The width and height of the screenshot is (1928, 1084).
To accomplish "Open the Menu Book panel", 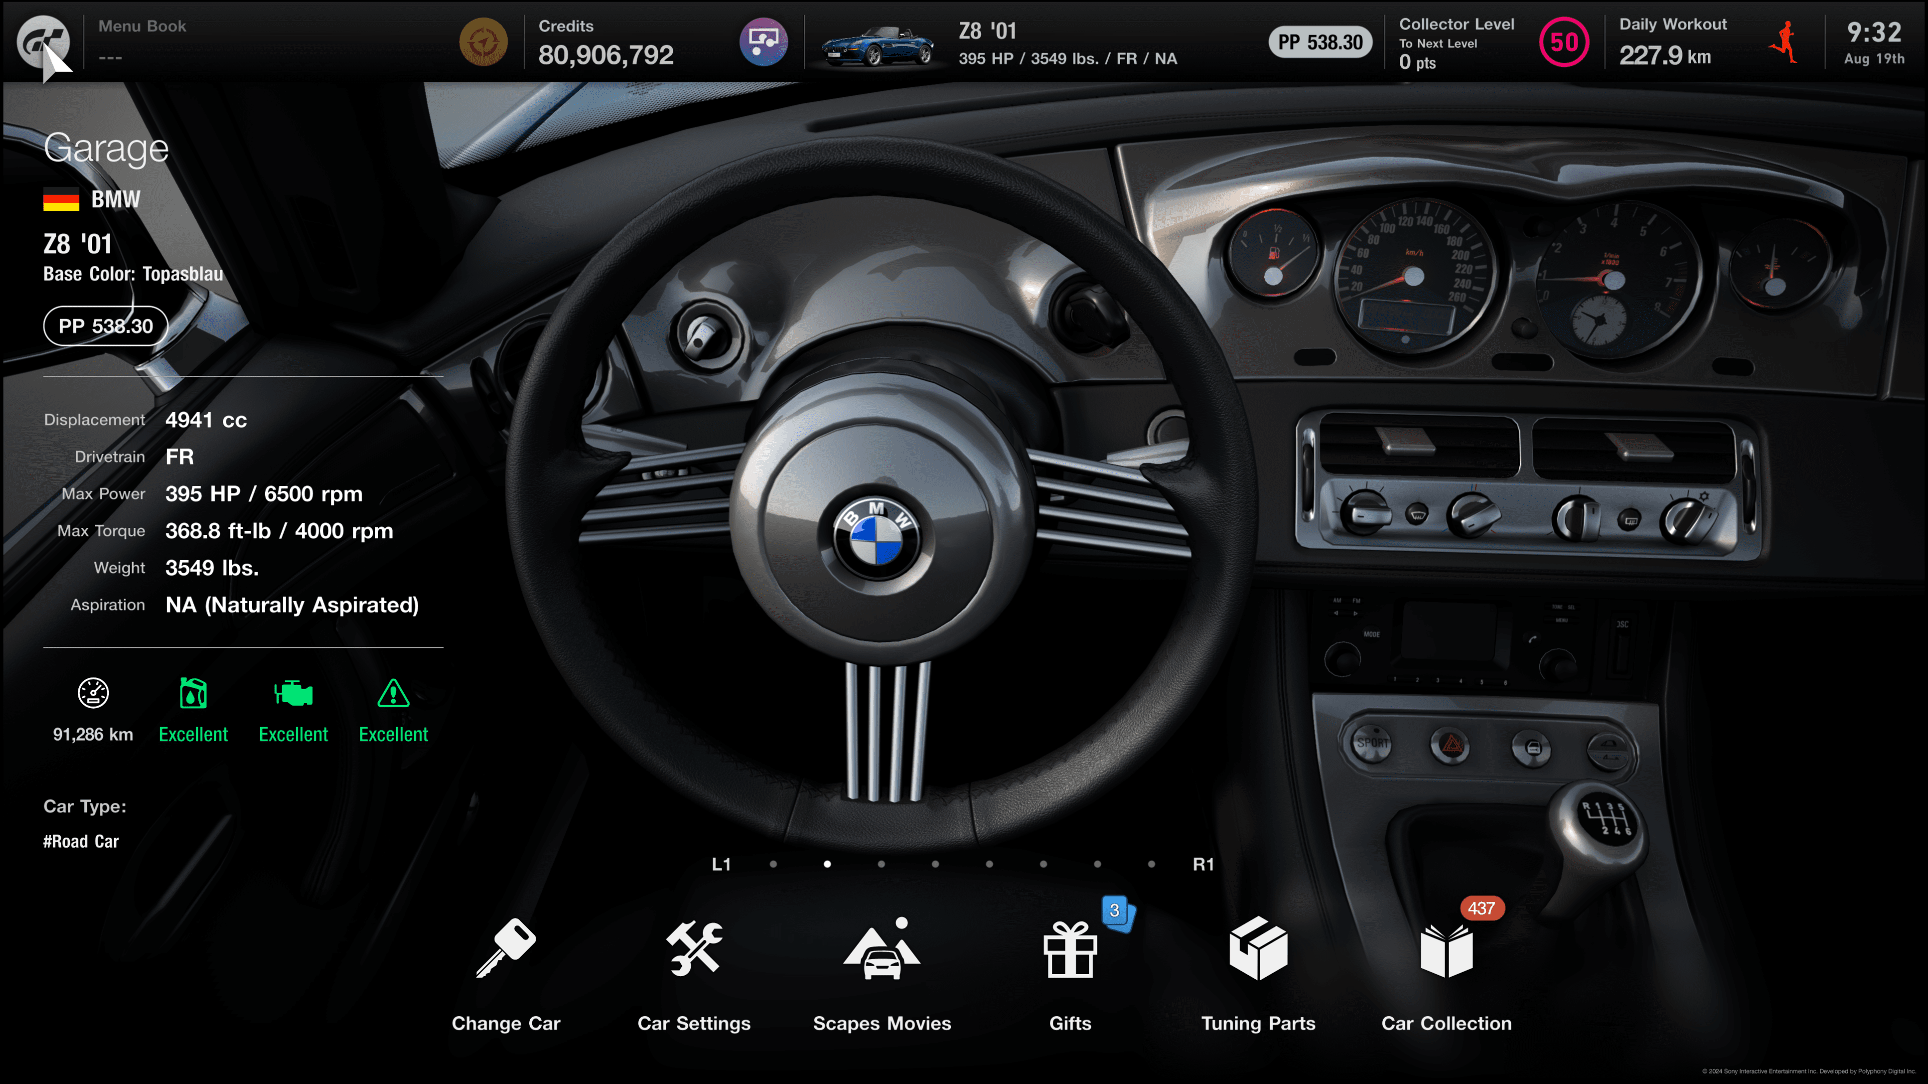I will pyautogui.click(x=142, y=41).
